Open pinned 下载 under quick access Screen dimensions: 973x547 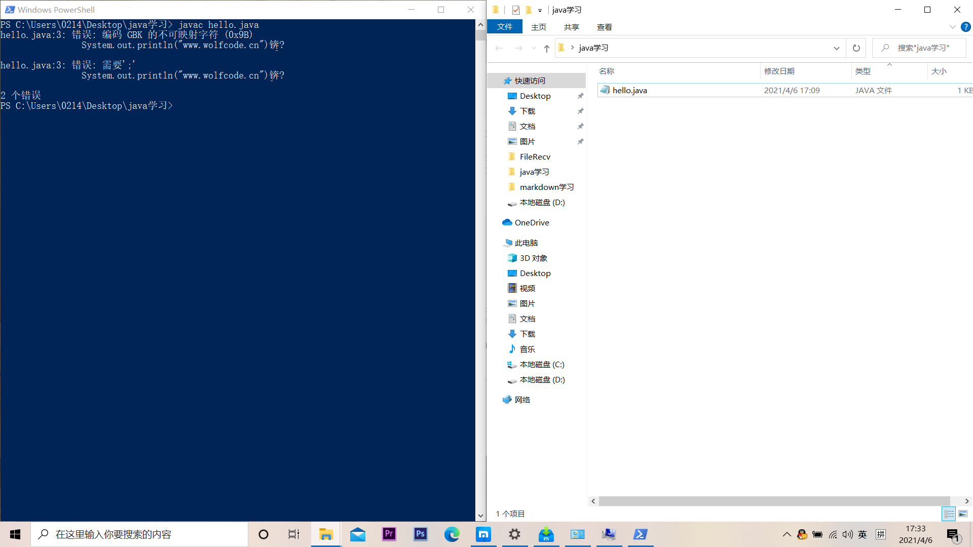527,111
